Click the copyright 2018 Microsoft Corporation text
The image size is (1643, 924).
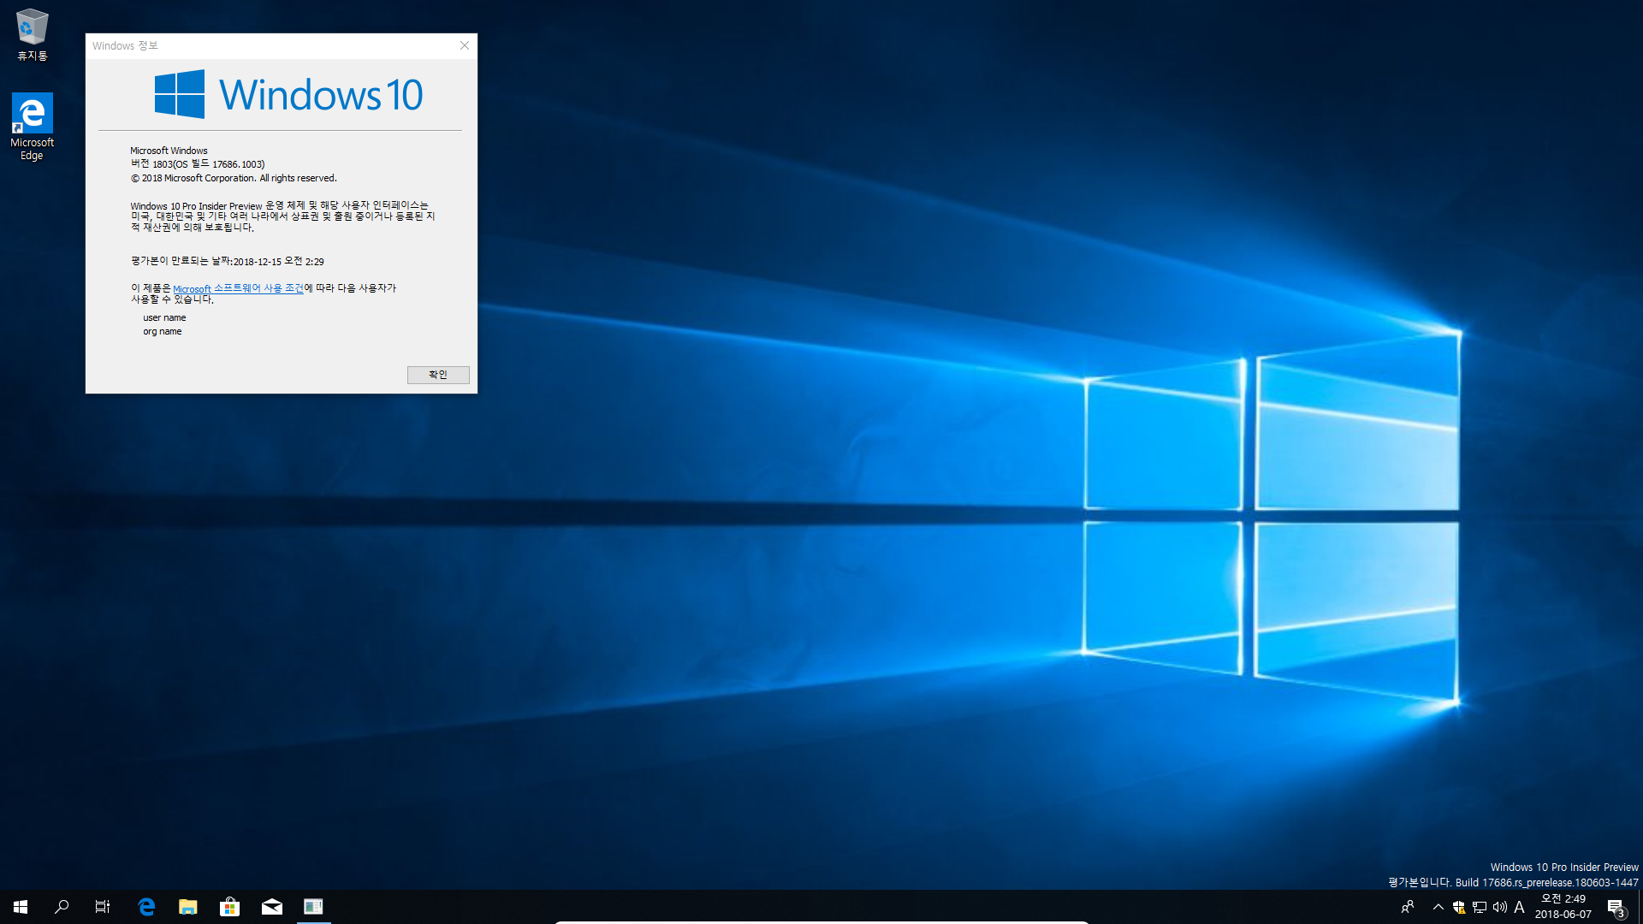pyautogui.click(x=234, y=178)
